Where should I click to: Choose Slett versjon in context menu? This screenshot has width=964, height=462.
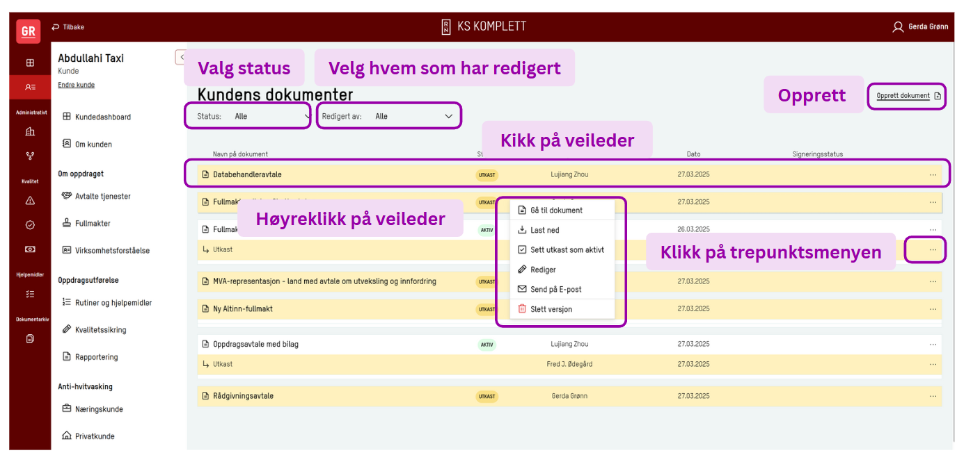pos(562,309)
